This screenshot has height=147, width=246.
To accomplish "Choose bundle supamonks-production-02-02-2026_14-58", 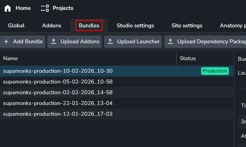I will (x=58, y=93).
